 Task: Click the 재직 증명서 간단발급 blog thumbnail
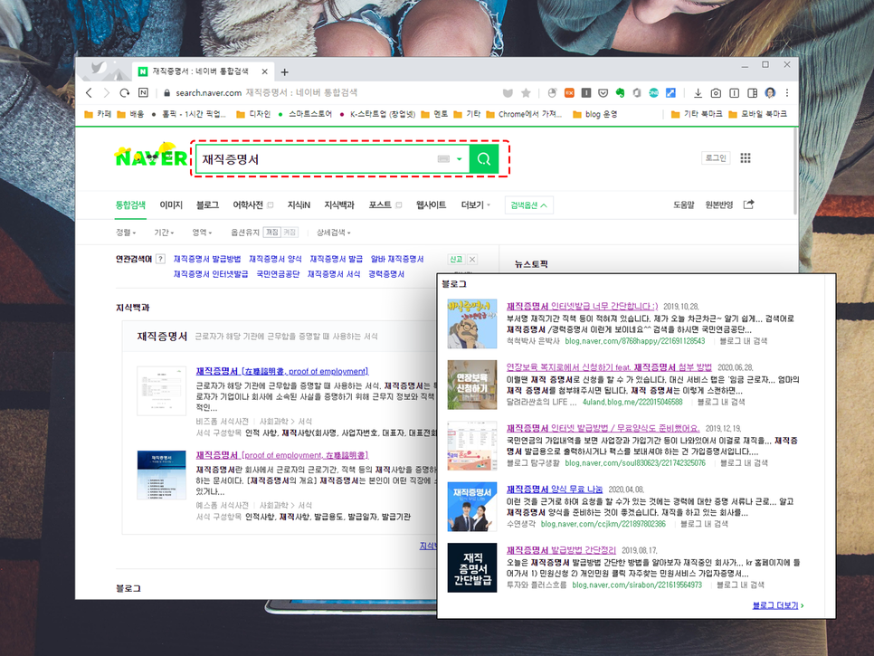472,567
